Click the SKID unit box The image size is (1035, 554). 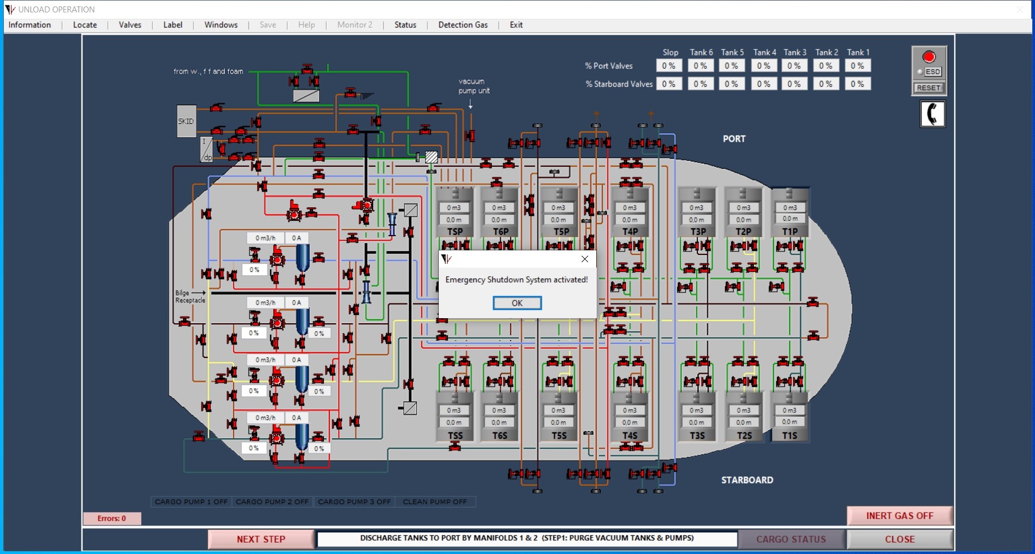[x=186, y=121]
